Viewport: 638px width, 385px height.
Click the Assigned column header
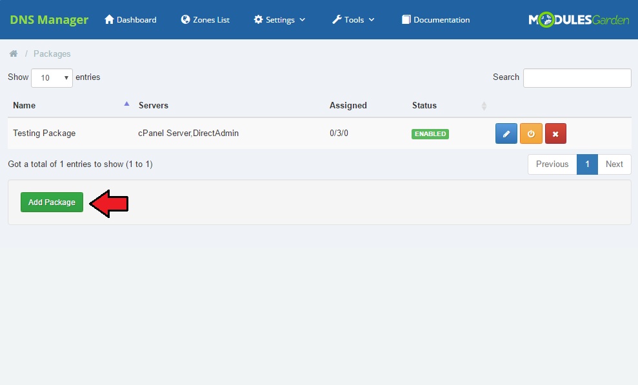click(x=348, y=105)
